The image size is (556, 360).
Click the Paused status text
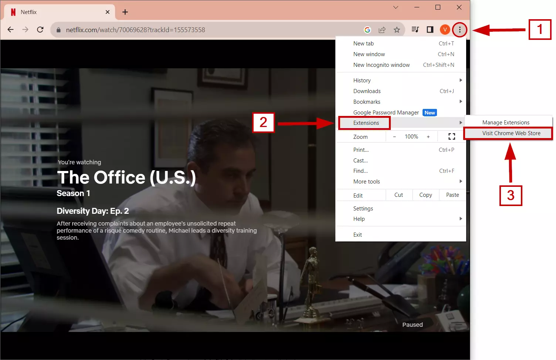[x=413, y=325]
